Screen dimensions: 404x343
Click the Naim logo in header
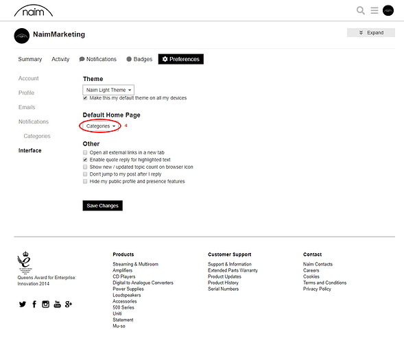point(33,10)
